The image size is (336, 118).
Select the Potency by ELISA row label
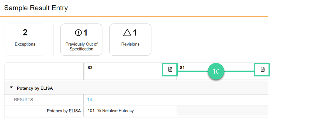click(64, 111)
